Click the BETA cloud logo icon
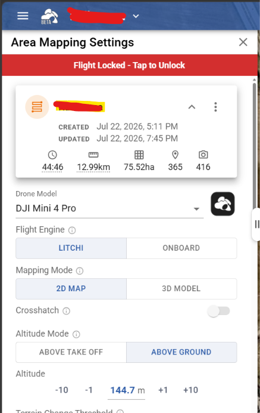The width and height of the screenshot is (260, 413). pyautogui.click(x=49, y=16)
